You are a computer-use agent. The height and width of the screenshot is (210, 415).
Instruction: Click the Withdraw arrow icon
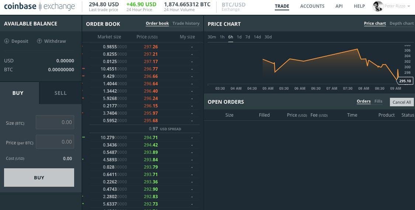coord(39,41)
